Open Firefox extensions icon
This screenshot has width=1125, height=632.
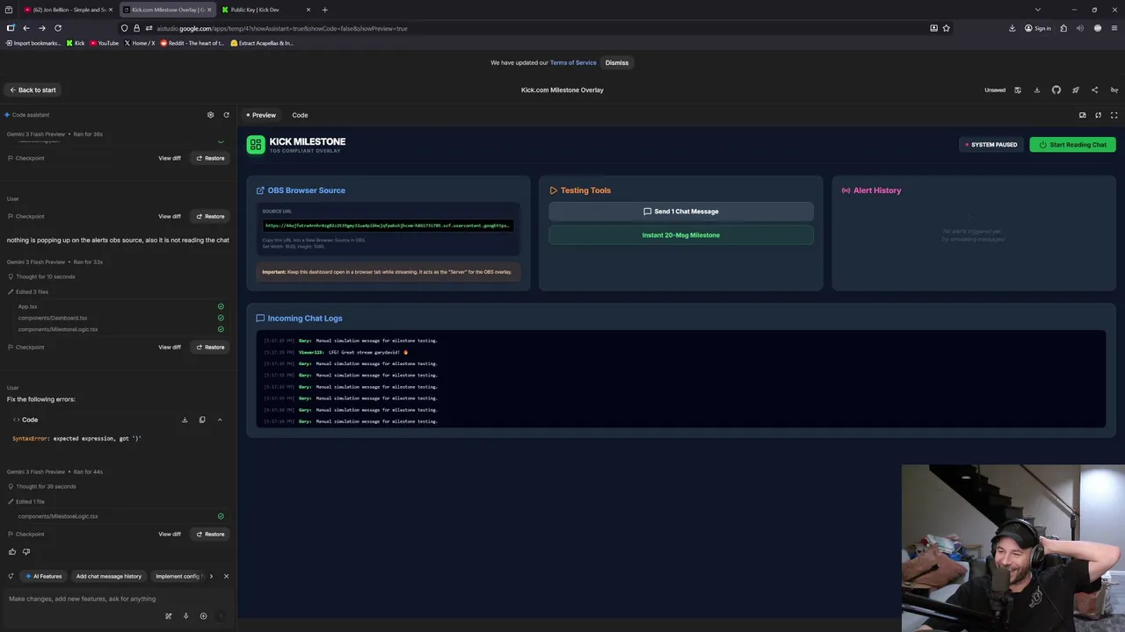tap(1063, 28)
